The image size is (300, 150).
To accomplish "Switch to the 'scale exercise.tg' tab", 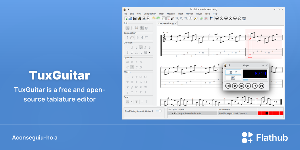I will click(165, 23).
